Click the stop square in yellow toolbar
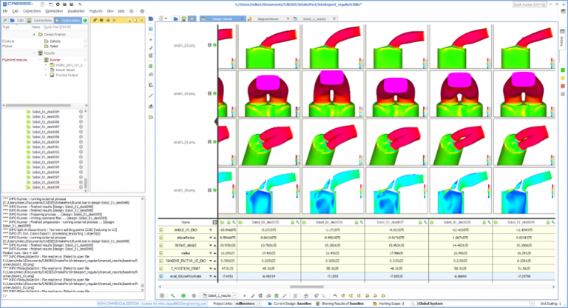Viewport: 568px width, 308px height. click(x=101, y=20)
